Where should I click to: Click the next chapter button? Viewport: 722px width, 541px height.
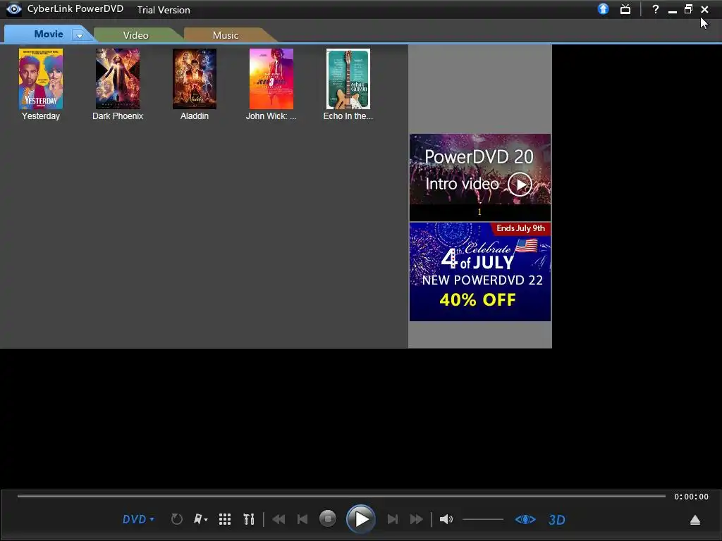pyautogui.click(x=392, y=519)
